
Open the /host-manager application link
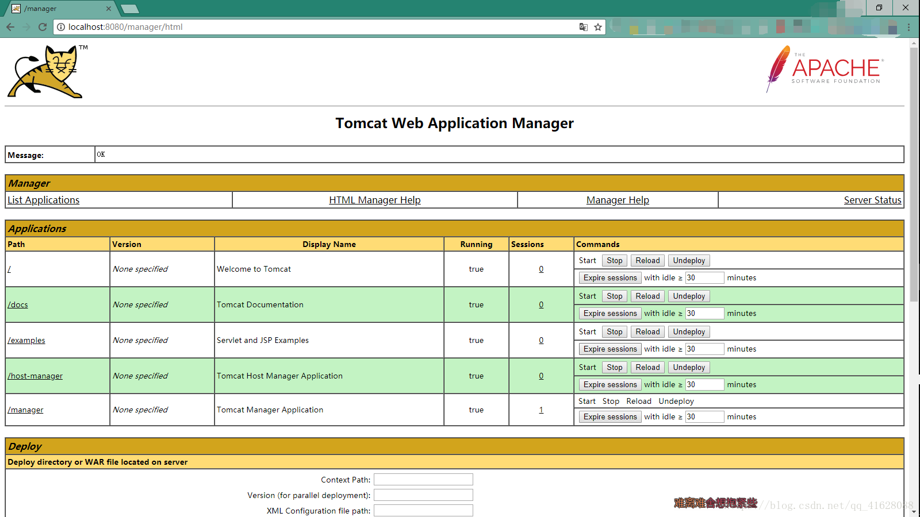(x=35, y=376)
